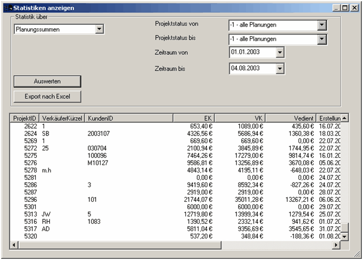Click the horizontal scrollbar left arrow

click(15, 245)
